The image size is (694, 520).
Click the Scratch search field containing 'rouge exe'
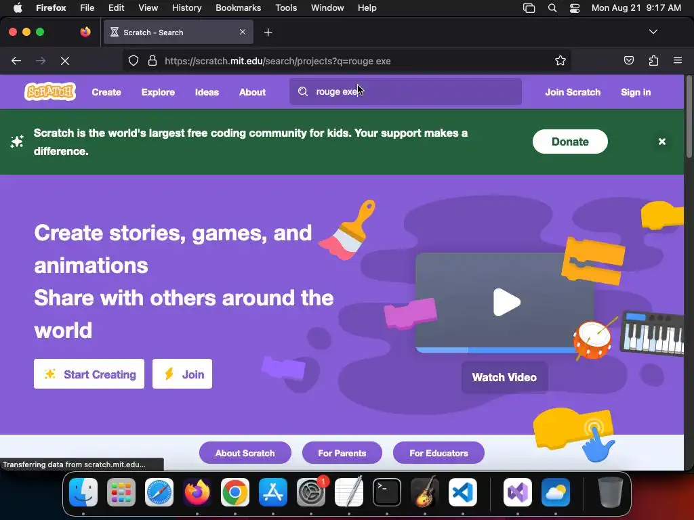405,91
